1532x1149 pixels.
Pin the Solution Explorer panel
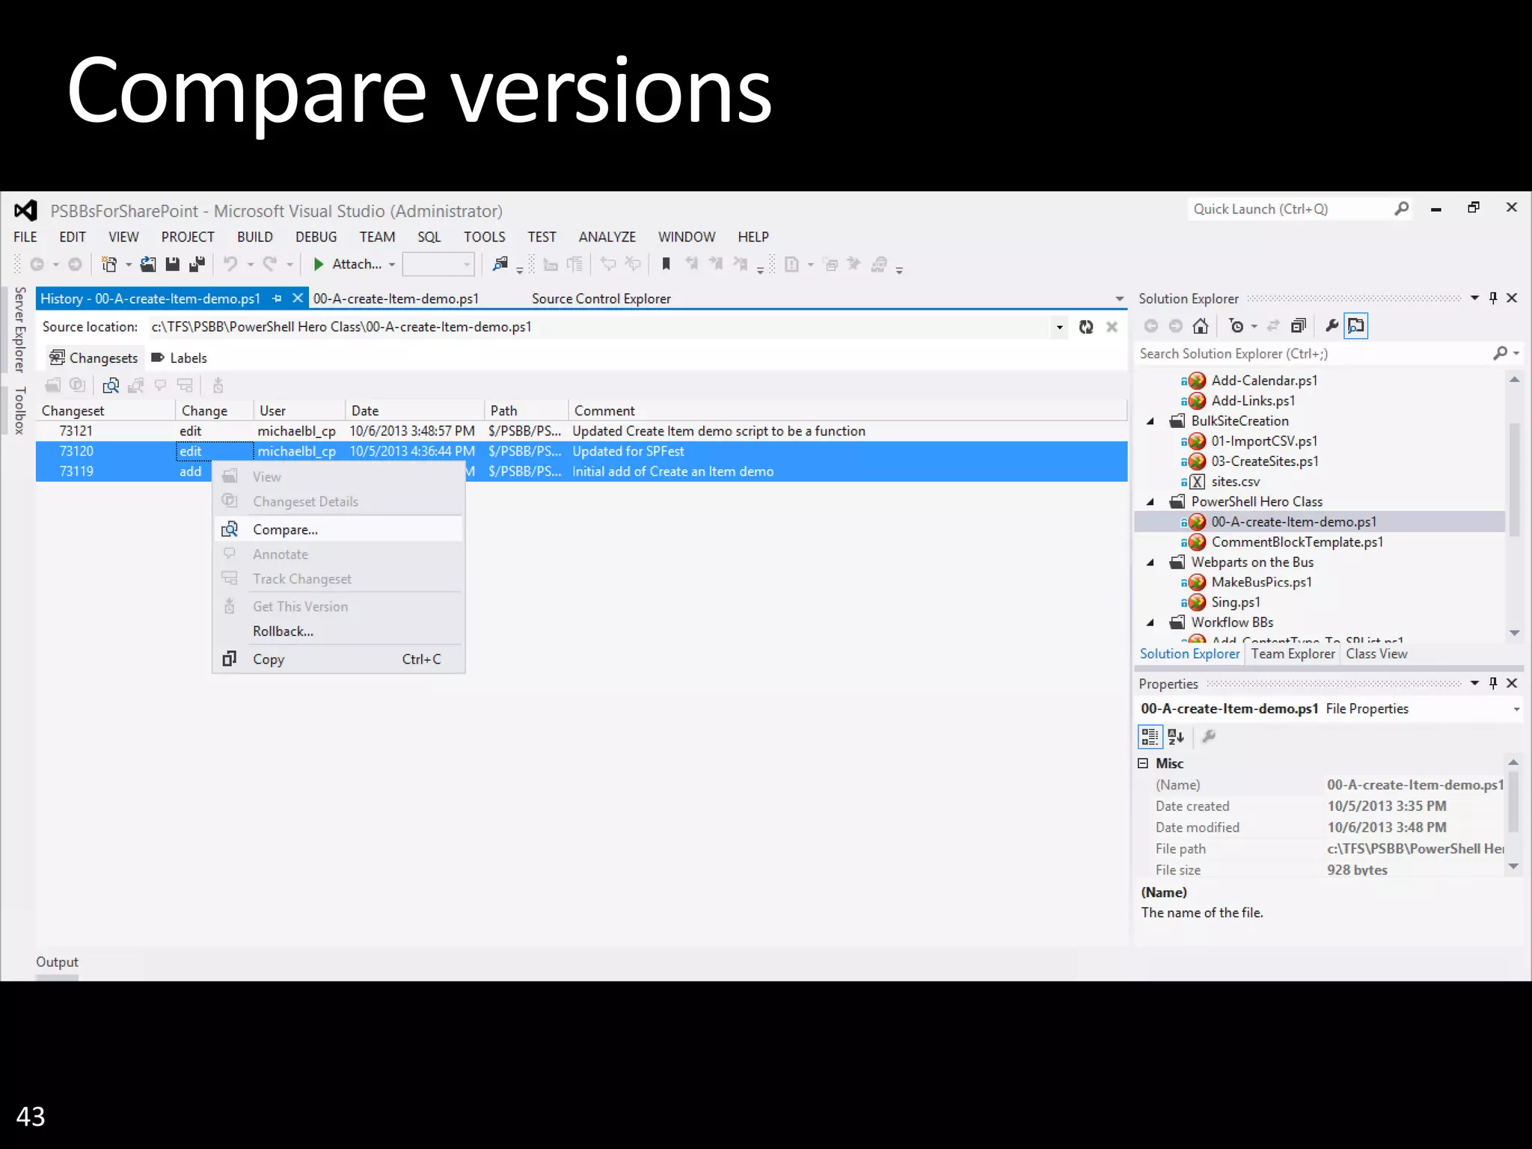[1493, 298]
